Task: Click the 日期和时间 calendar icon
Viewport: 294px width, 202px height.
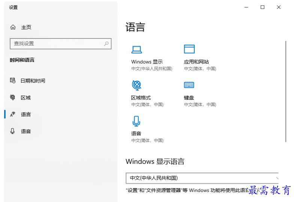Action: point(13,81)
